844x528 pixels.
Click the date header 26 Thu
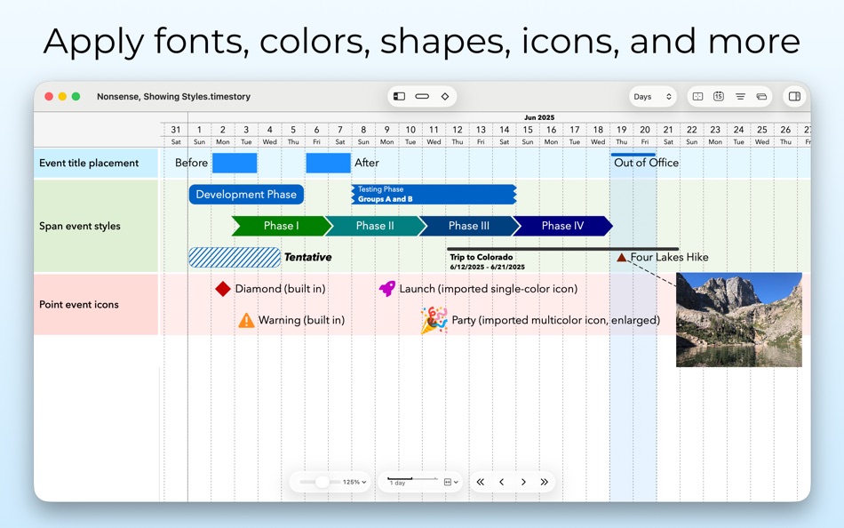(785, 135)
